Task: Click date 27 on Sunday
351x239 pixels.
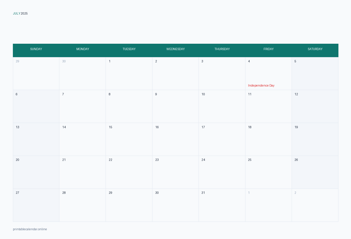Action: click(x=18, y=193)
